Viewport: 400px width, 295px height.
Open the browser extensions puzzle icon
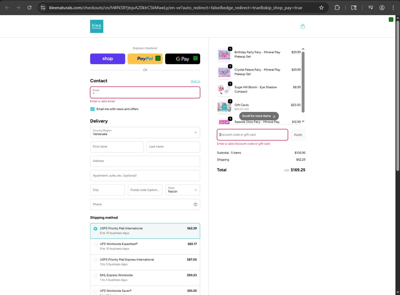pyautogui.click(x=337, y=8)
